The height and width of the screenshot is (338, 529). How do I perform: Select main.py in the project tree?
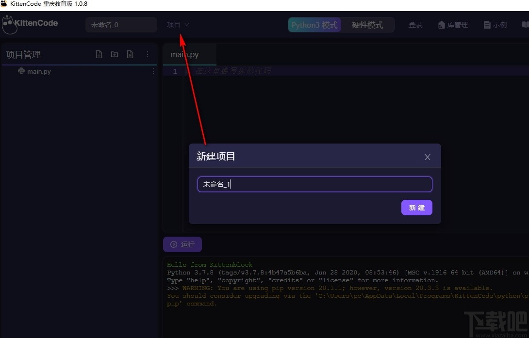[39, 71]
